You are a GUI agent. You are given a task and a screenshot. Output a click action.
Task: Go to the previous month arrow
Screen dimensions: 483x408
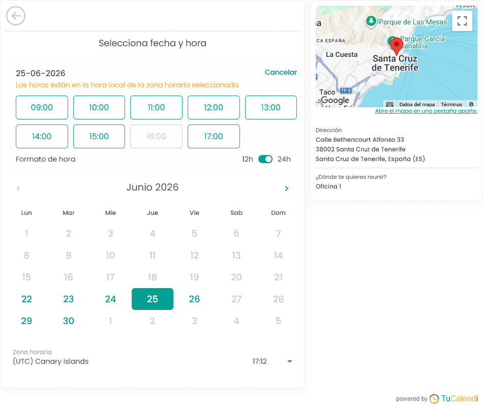click(x=18, y=189)
